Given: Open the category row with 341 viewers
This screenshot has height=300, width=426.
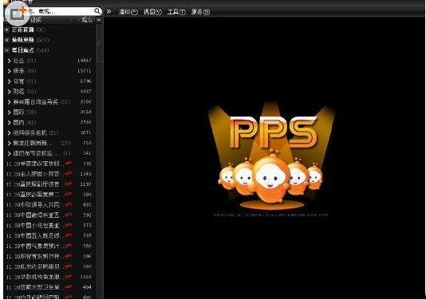Looking at the screenshot, I should (49, 153).
